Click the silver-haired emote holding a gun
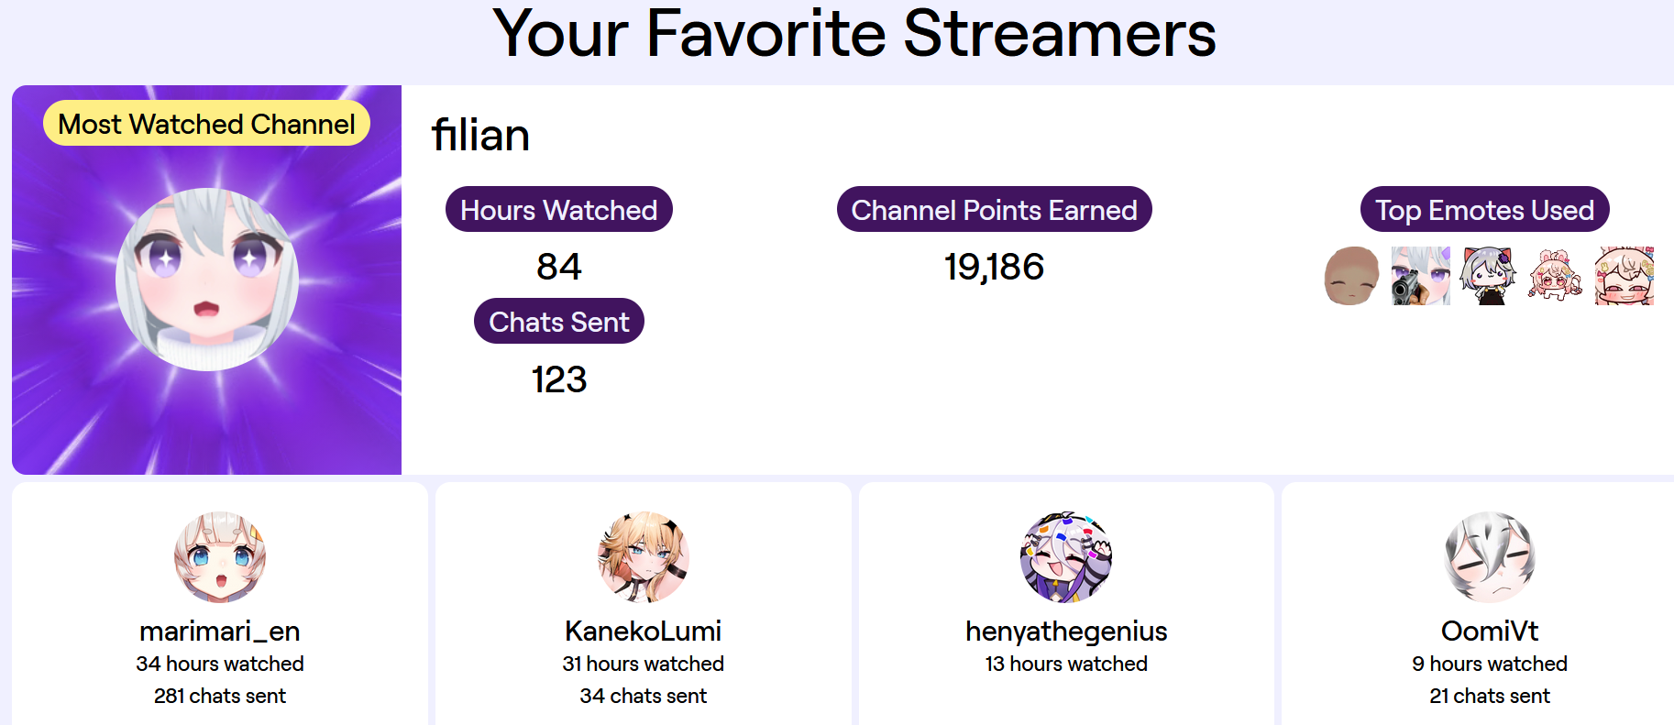The width and height of the screenshot is (1674, 725). coord(1420,276)
